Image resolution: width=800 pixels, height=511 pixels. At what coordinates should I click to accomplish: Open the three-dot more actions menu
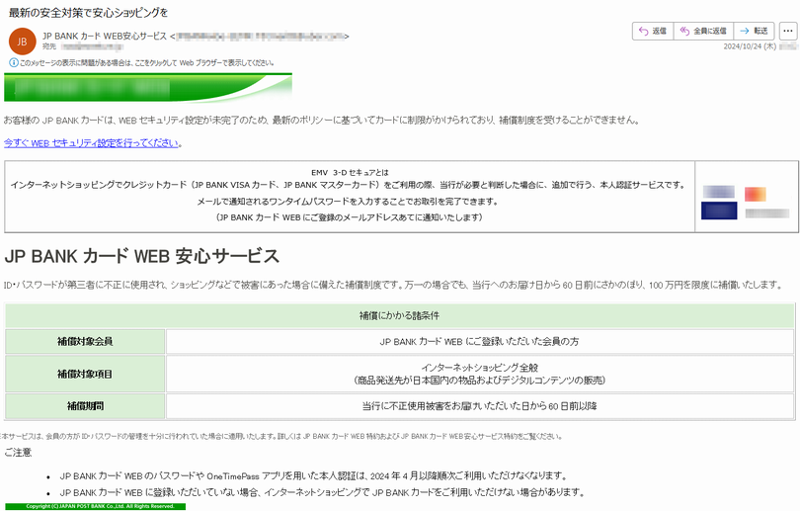[x=788, y=32]
